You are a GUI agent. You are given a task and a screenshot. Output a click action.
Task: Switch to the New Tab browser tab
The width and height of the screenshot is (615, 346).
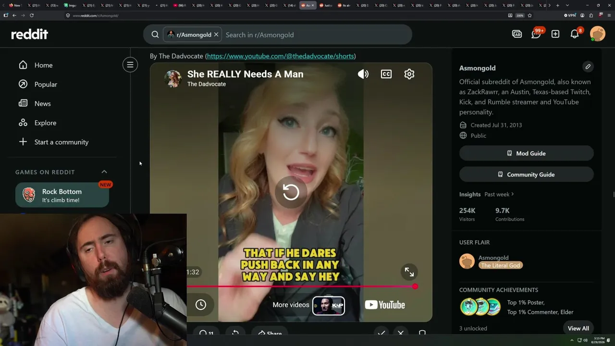pyautogui.click(x=15, y=5)
